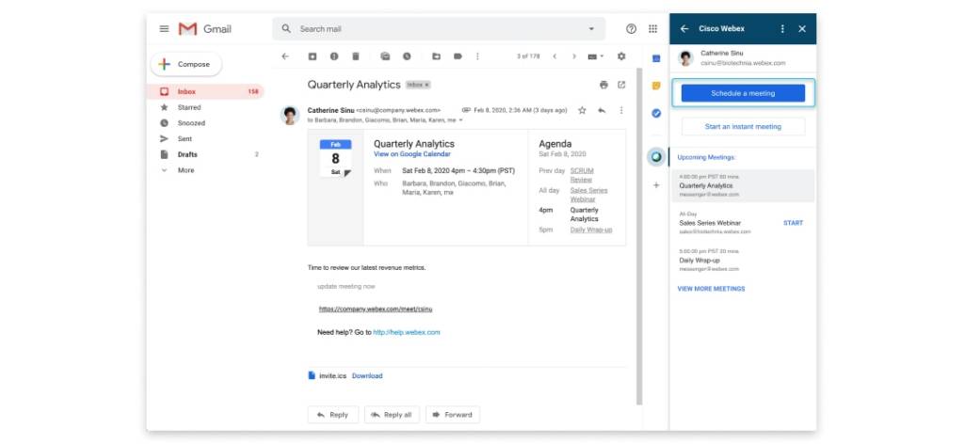The height and width of the screenshot is (444, 964).
Task: Click the Reply all button
Action: pyautogui.click(x=392, y=415)
